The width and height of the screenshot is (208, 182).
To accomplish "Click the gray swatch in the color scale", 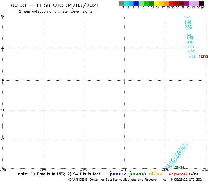I will [121, 3].
